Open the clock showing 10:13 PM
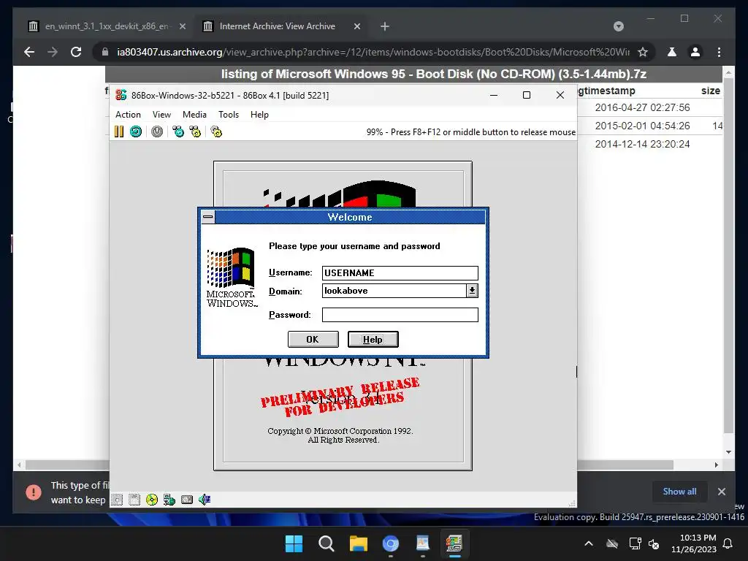Viewport: 748px width, 561px height. tap(694, 543)
